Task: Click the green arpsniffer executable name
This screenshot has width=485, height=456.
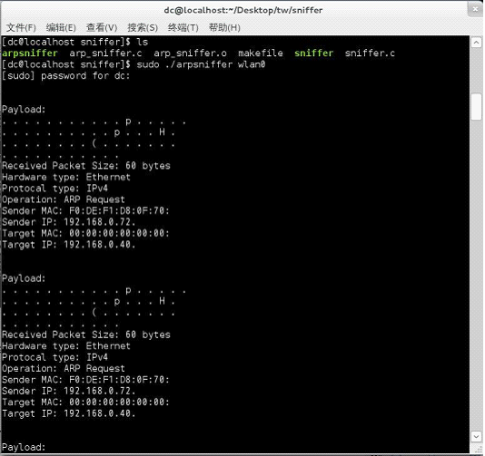Action: pos(30,53)
